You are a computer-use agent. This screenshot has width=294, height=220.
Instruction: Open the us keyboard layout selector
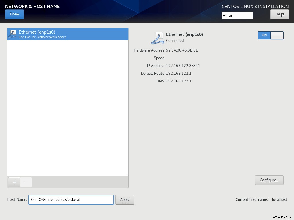[237, 15]
